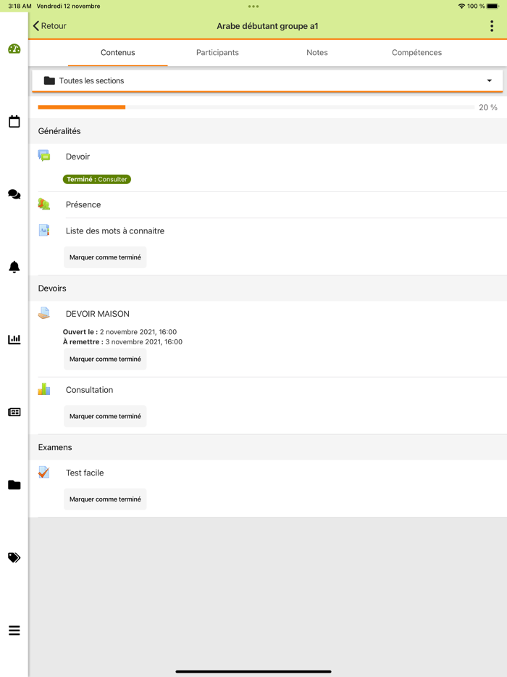Viewport: 507px width, 677px height.
Task: Mark Consultation activity as completed
Action: coord(105,416)
